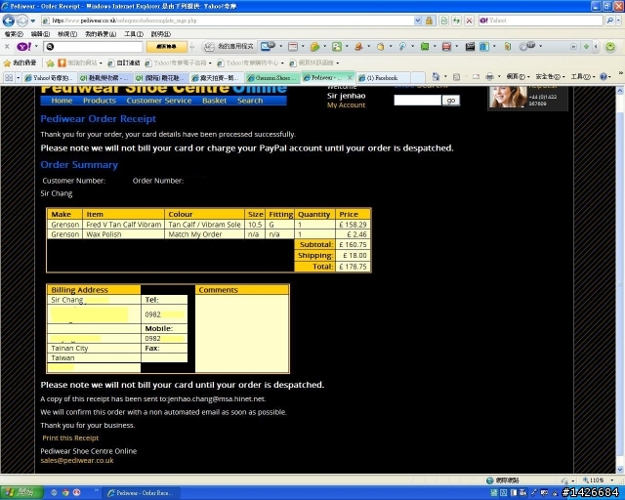Open the Favorites star button
This screenshot has width=625, height=500.
20,62
